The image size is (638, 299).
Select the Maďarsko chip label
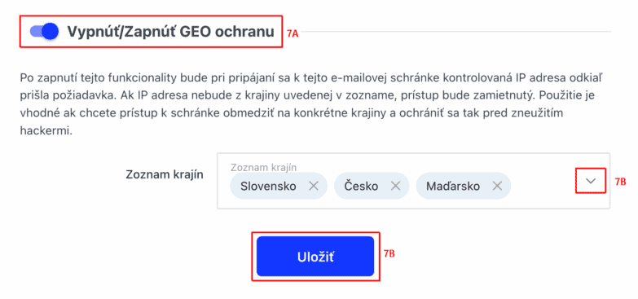pyautogui.click(x=453, y=187)
